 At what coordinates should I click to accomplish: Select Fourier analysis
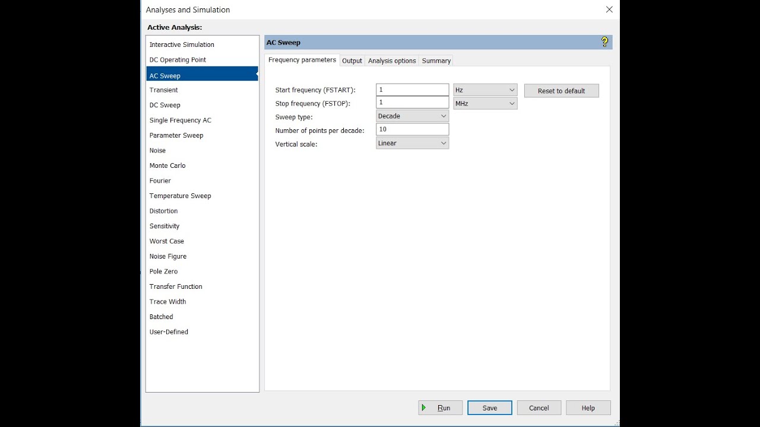pos(202,181)
